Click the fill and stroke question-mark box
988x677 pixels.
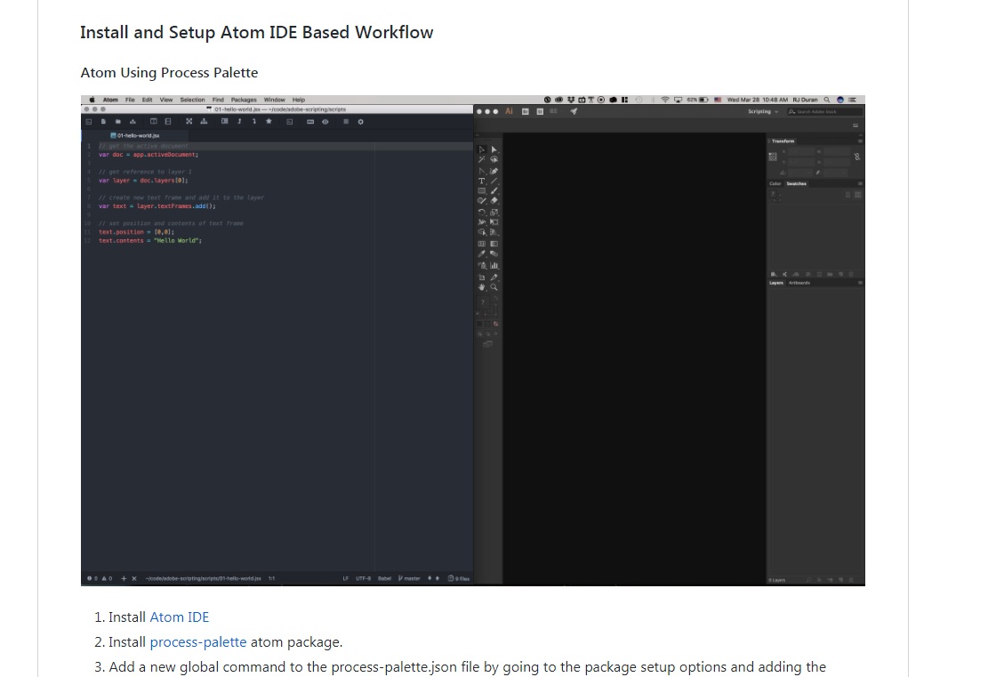[482, 302]
